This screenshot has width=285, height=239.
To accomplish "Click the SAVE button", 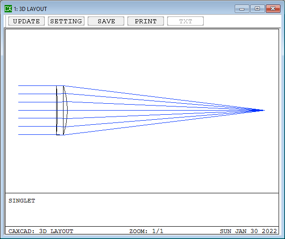I will (106, 21).
